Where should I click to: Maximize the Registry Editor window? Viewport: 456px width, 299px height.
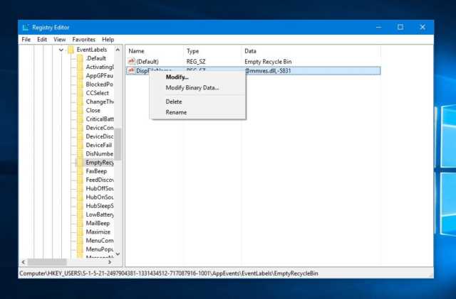point(400,27)
